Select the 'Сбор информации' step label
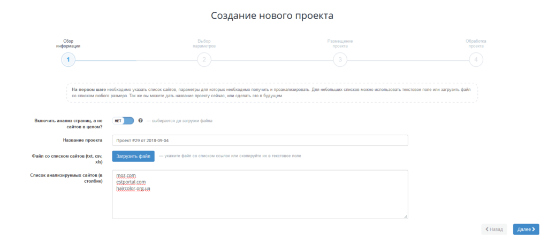Screen dimensions: 548x241 tap(68, 43)
